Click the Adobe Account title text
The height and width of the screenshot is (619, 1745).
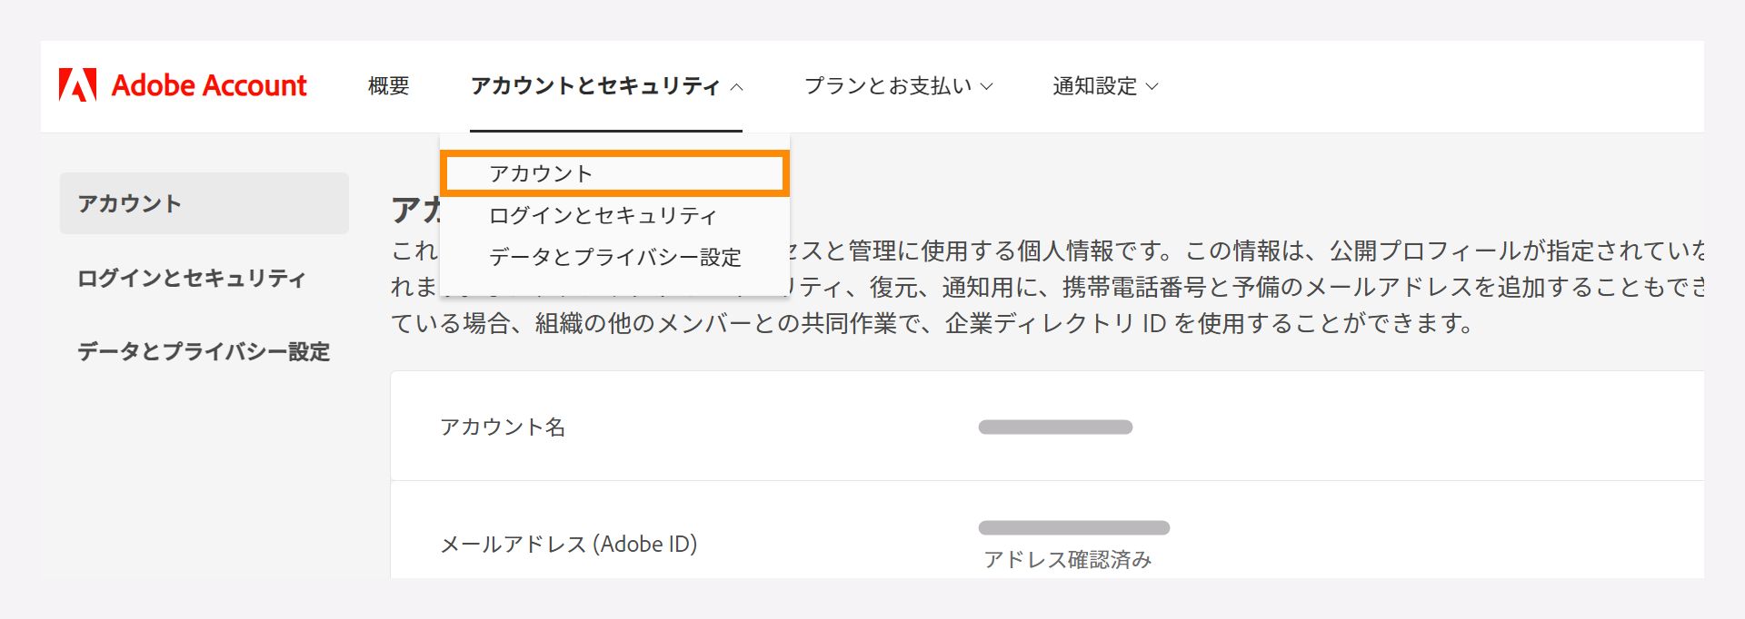coord(209,85)
